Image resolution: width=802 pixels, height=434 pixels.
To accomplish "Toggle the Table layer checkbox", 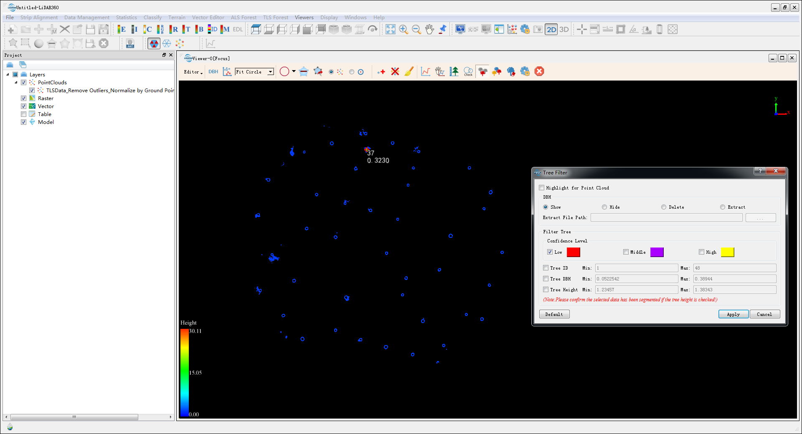I will point(24,114).
